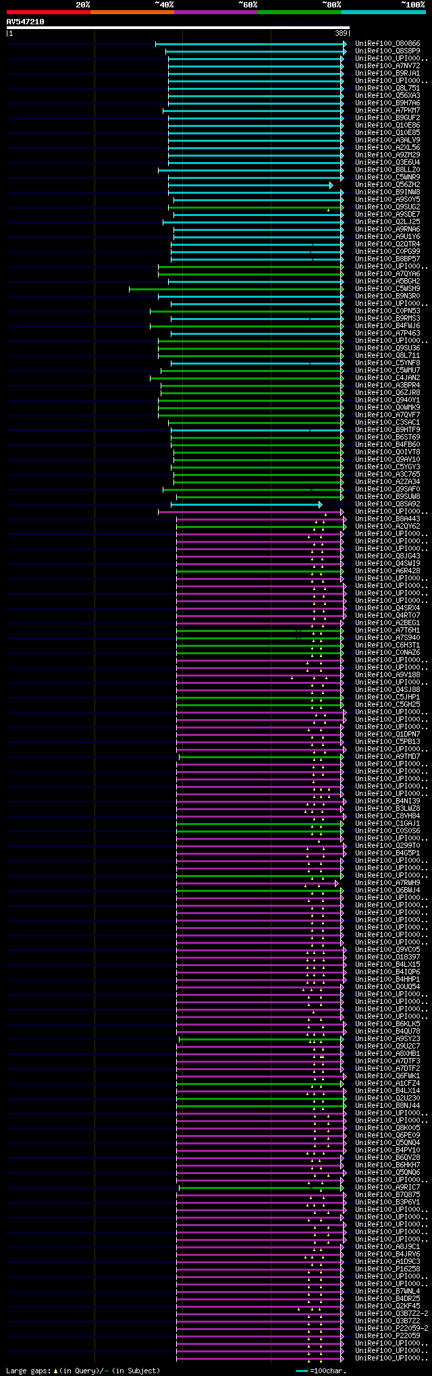The image size is (432, 1376).
Task: Click the UniRef100_C5YNF8 label
Action: [x=387, y=363]
